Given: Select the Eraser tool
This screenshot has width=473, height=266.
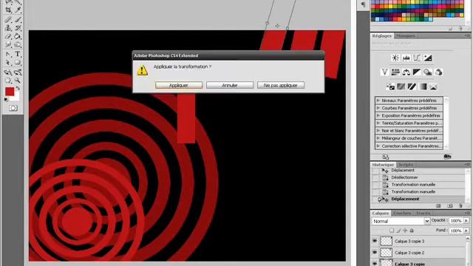Looking at the screenshot, I should click(x=8, y=36).
